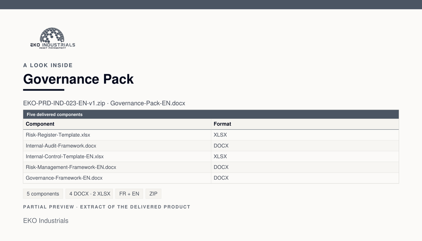Select Internal-Audit-Framework.docx cell
This screenshot has height=241, width=422.
(117, 146)
